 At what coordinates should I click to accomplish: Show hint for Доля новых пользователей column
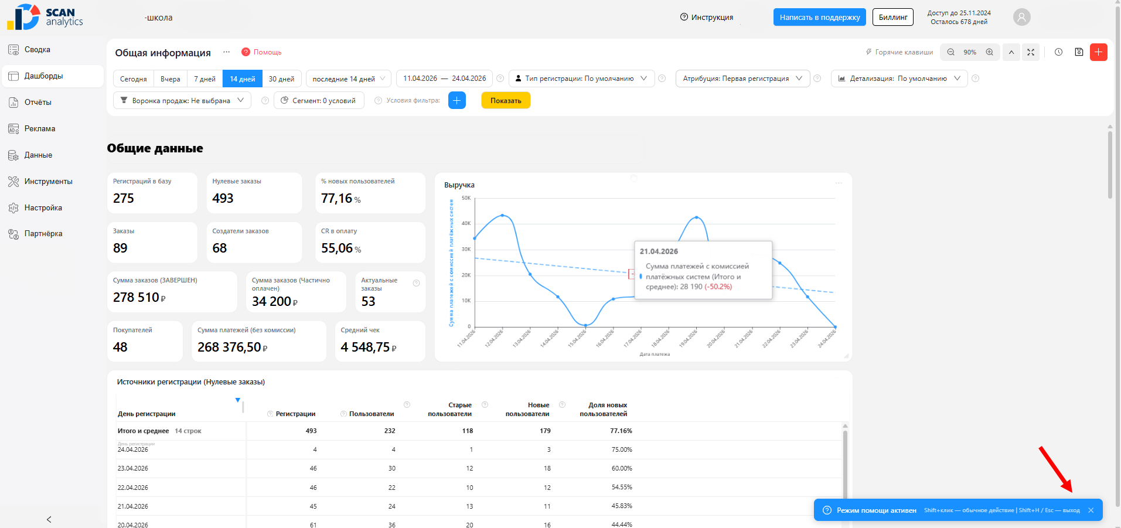[562, 404]
